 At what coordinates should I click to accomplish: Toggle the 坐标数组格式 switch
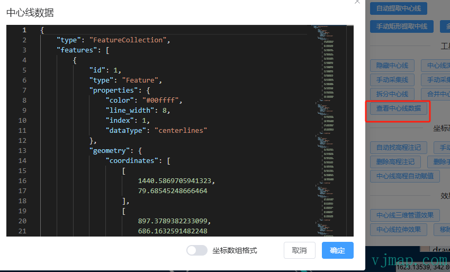pos(197,250)
